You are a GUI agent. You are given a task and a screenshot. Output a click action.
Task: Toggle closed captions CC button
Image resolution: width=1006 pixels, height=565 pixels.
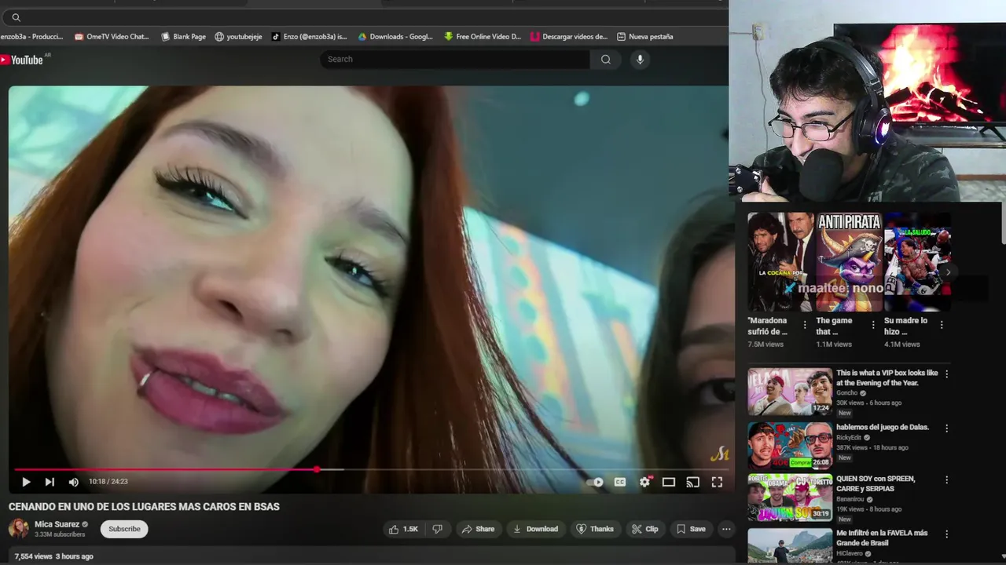pos(620,482)
